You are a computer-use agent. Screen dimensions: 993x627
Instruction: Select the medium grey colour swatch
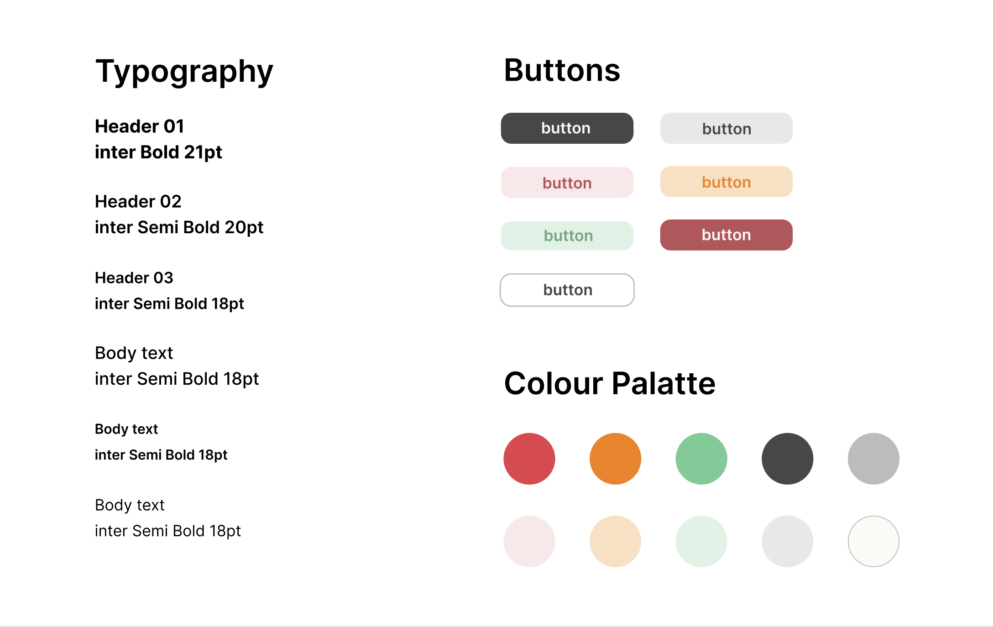(x=873, y=459)
